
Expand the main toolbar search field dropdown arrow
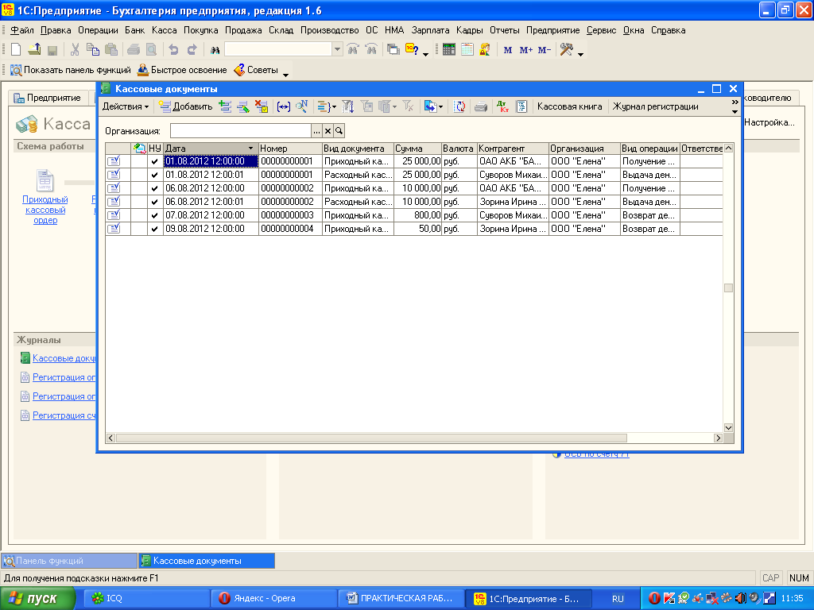[337, 50]
